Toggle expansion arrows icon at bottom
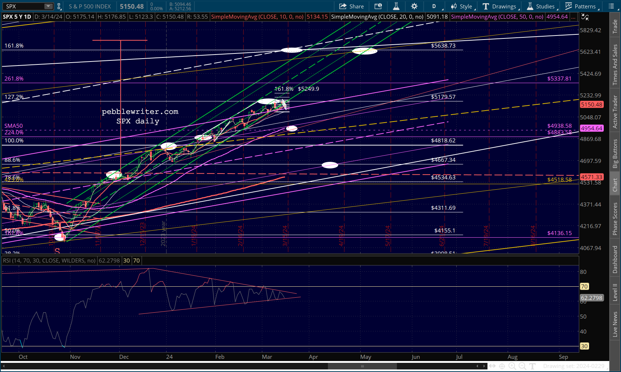The height and width of the screenshot is (372, 621). [x=492, y=366]
